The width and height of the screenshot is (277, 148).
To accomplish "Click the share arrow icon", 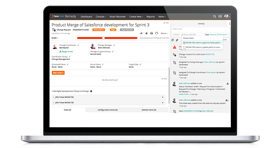I will (141, 33).
